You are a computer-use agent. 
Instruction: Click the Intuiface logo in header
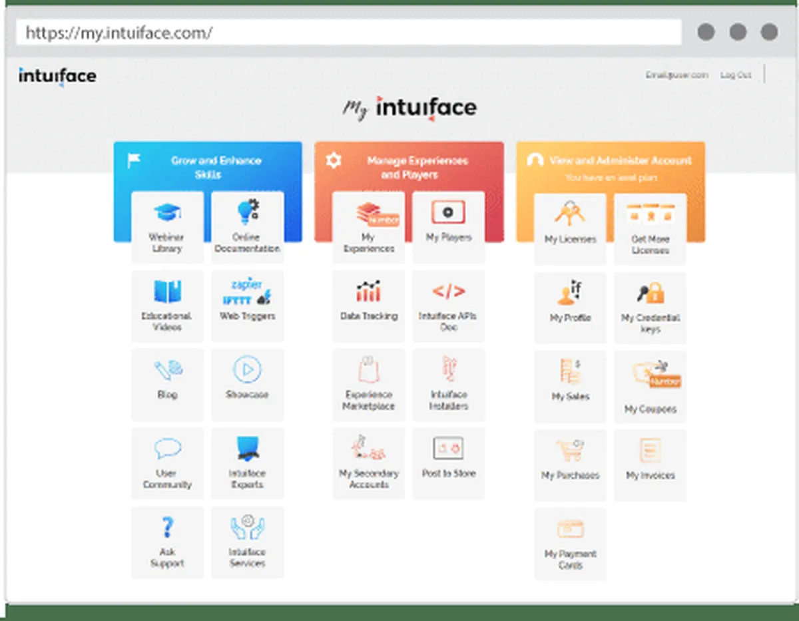[x=57, y=77]
